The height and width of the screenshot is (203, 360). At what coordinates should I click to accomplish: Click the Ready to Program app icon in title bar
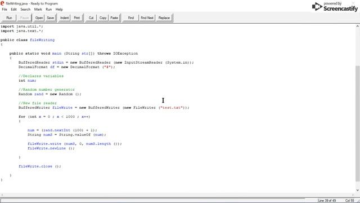[x=2, y=3]
